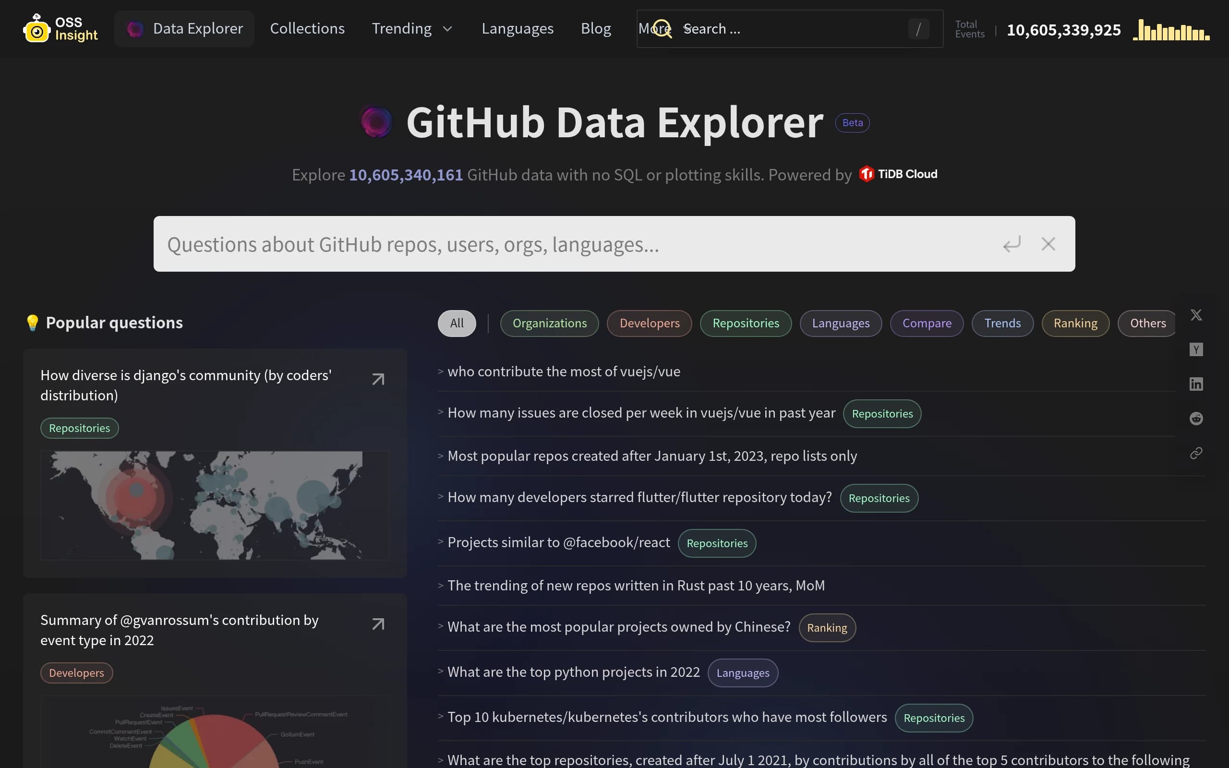Click Repositories tag beside kubernetes question
This screenshot has height=768, width=1229.
pyautogui.click(x=933, y=718)
